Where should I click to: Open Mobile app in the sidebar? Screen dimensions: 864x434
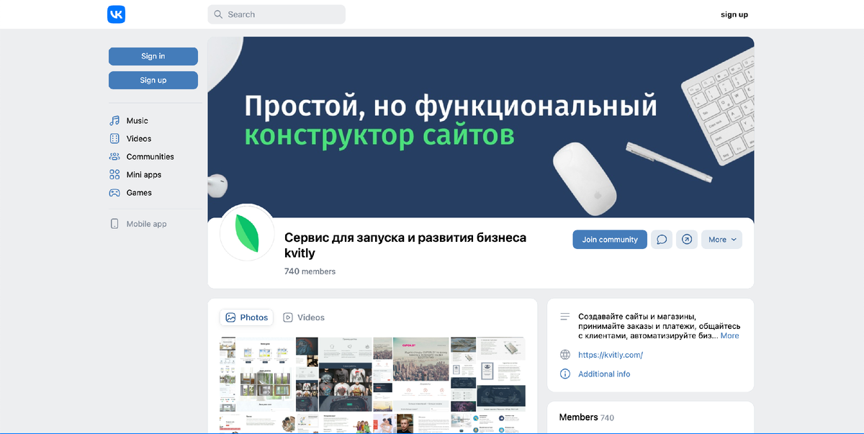point(146,224)
